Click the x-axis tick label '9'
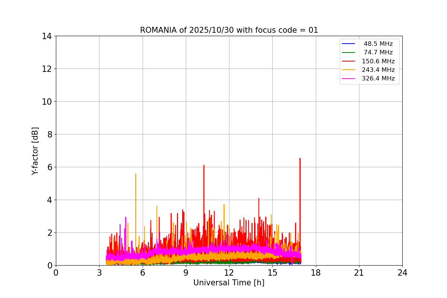The height and width of the screenshot is (298, 447). click(186, 273)
